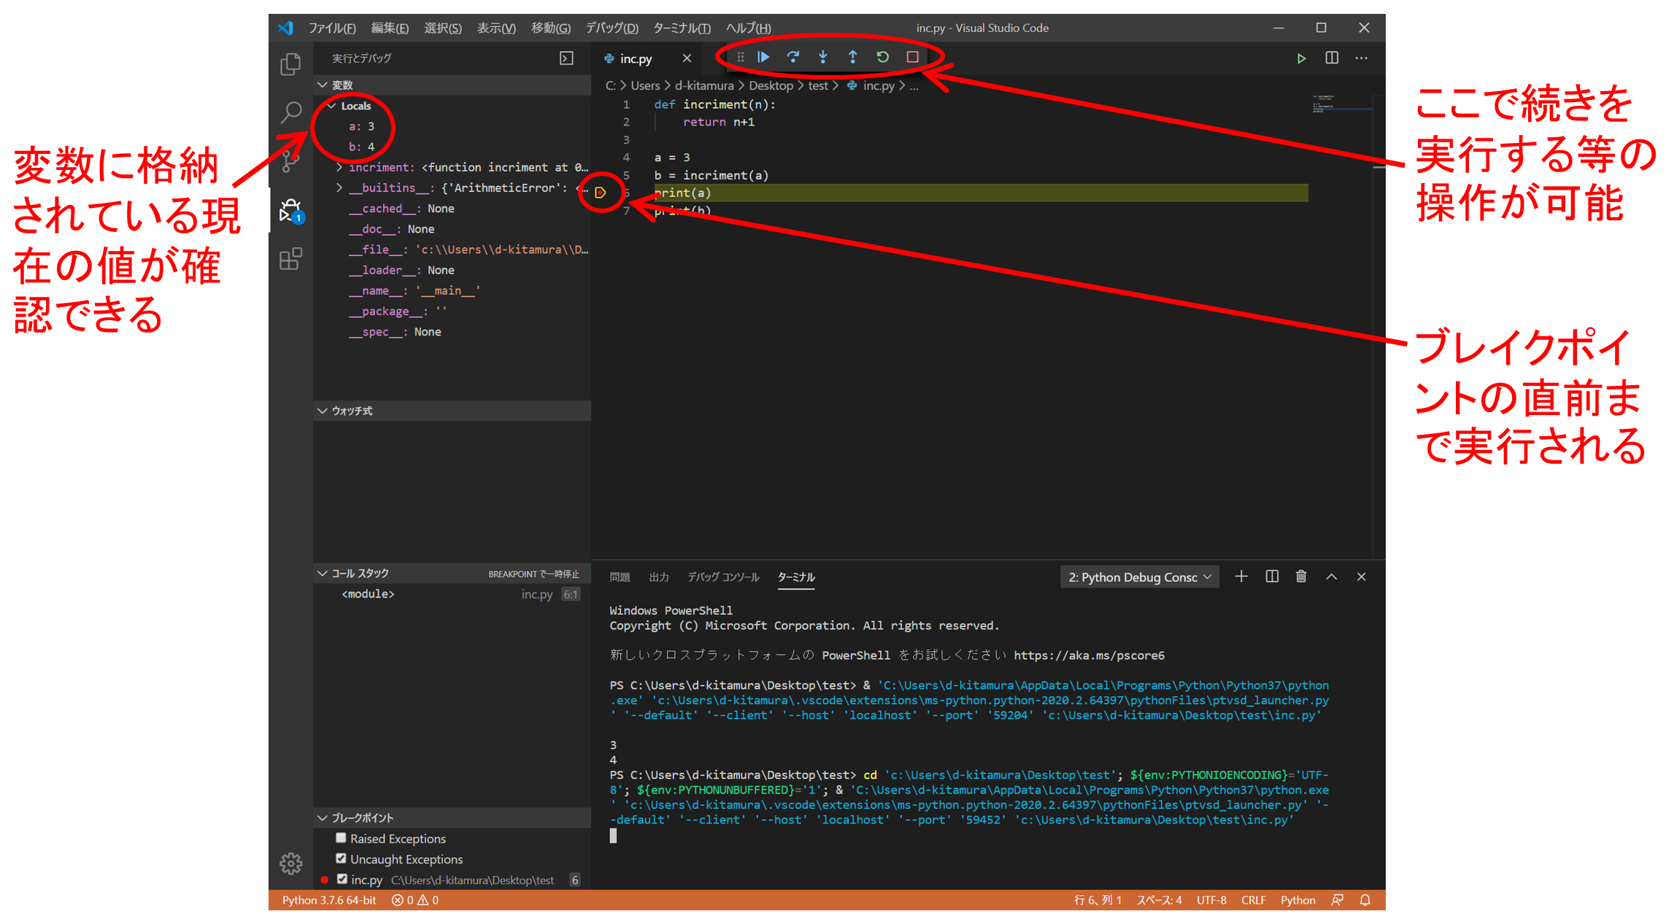
Task: Click Python language mode in status bar
Action: [x=1297, y=900]
